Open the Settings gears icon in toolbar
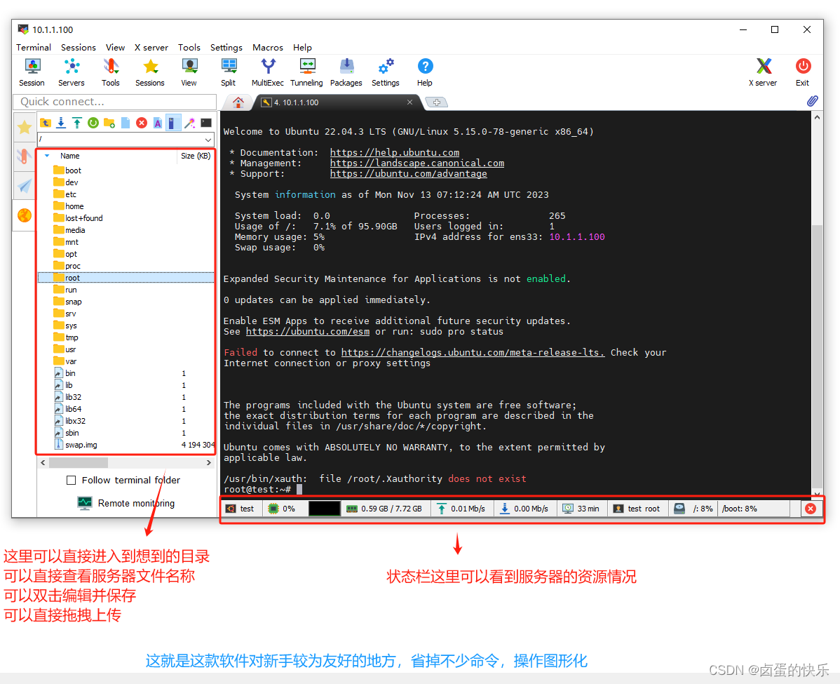This screenshot has width=840, height=684. [386, 72]
